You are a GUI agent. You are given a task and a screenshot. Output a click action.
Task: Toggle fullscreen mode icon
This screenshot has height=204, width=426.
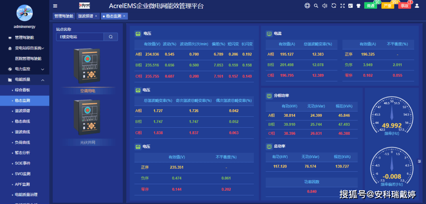[343, 6]
